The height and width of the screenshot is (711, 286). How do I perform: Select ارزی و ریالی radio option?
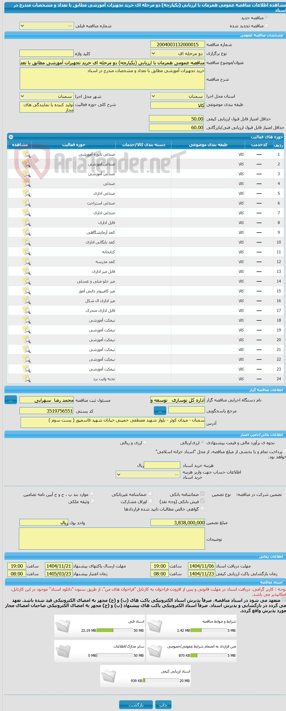[x=145, y=442]
